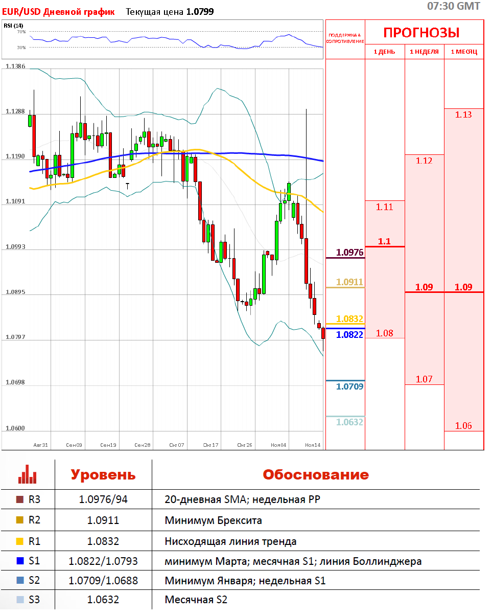Select the S3 light blue swatch

click(x=19, y=599)
